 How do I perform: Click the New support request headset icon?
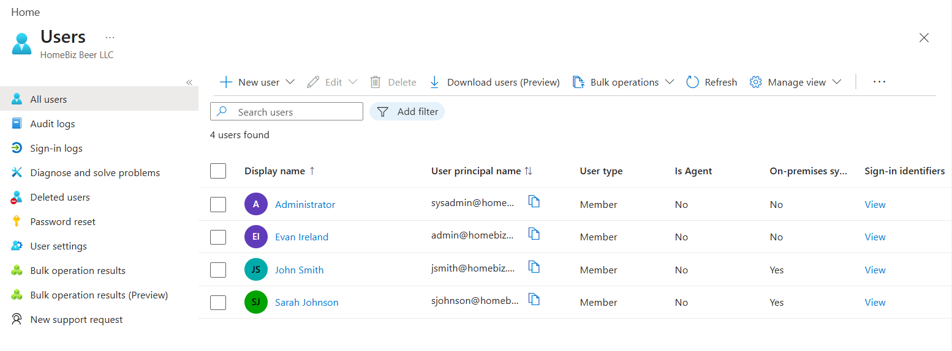coord(17,319)
